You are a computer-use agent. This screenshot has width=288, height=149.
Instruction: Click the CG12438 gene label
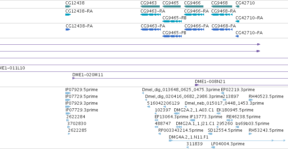(75, 3)
